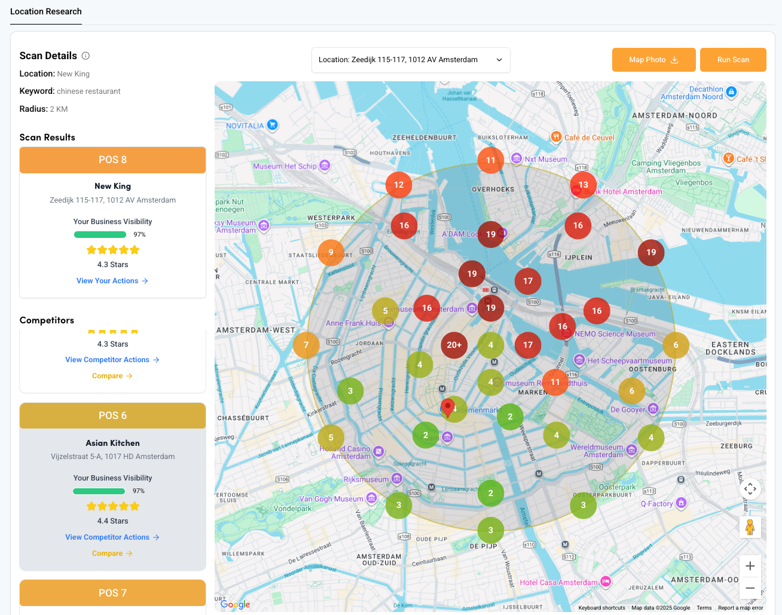
Task: Expand the POS 7 competitor header
Action: click(x=112, y=593)
